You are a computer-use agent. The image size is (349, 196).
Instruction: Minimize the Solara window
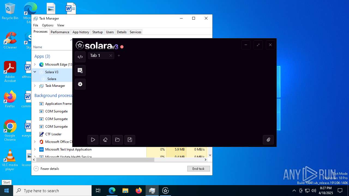click(x=246, y=45)
